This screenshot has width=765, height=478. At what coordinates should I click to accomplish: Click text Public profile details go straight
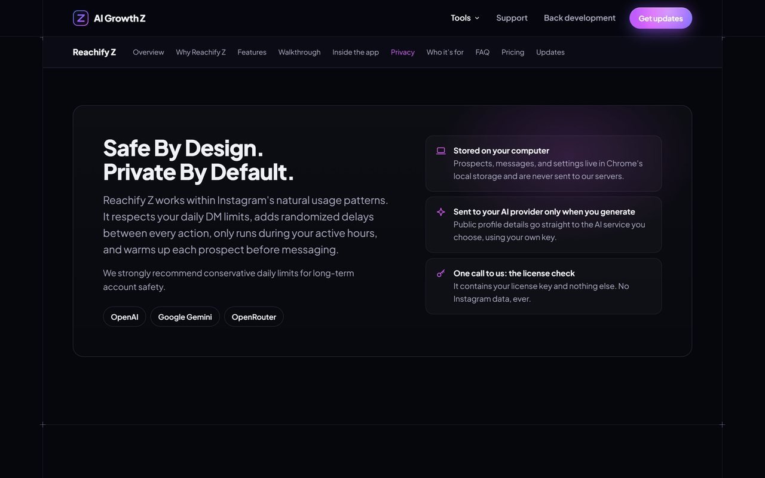coord(549,231)
